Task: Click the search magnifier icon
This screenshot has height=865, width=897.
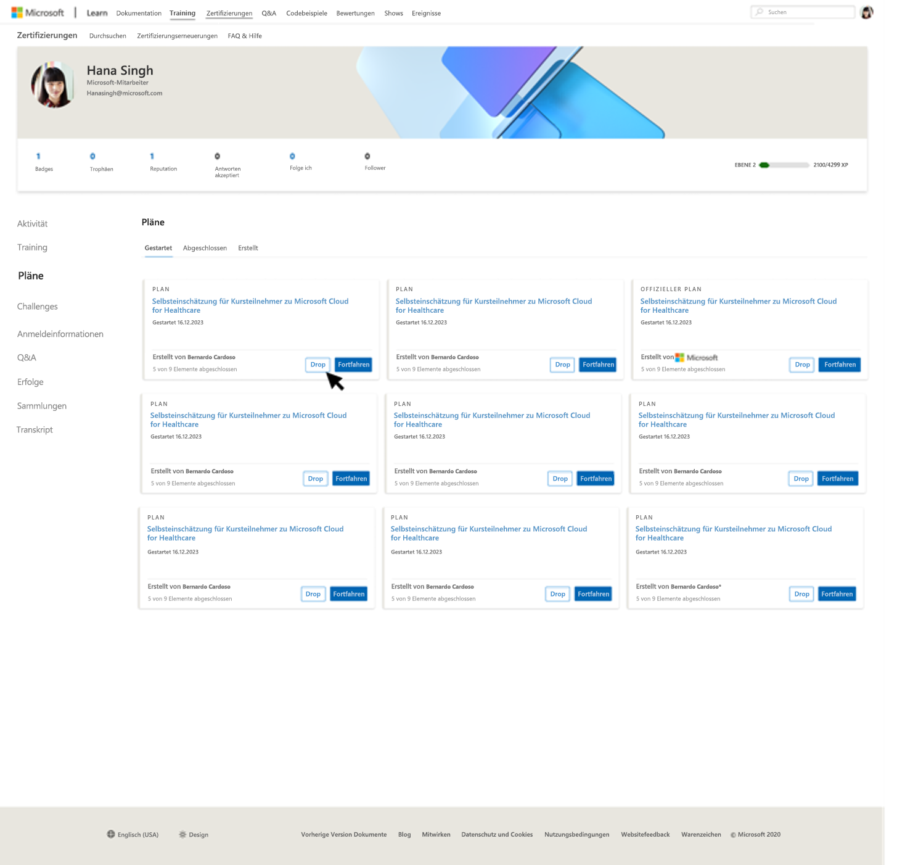Action: coord(758,12)
